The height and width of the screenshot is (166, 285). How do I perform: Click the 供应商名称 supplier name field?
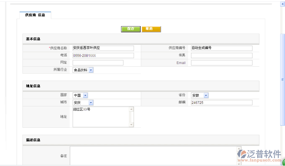click(103, 48)
